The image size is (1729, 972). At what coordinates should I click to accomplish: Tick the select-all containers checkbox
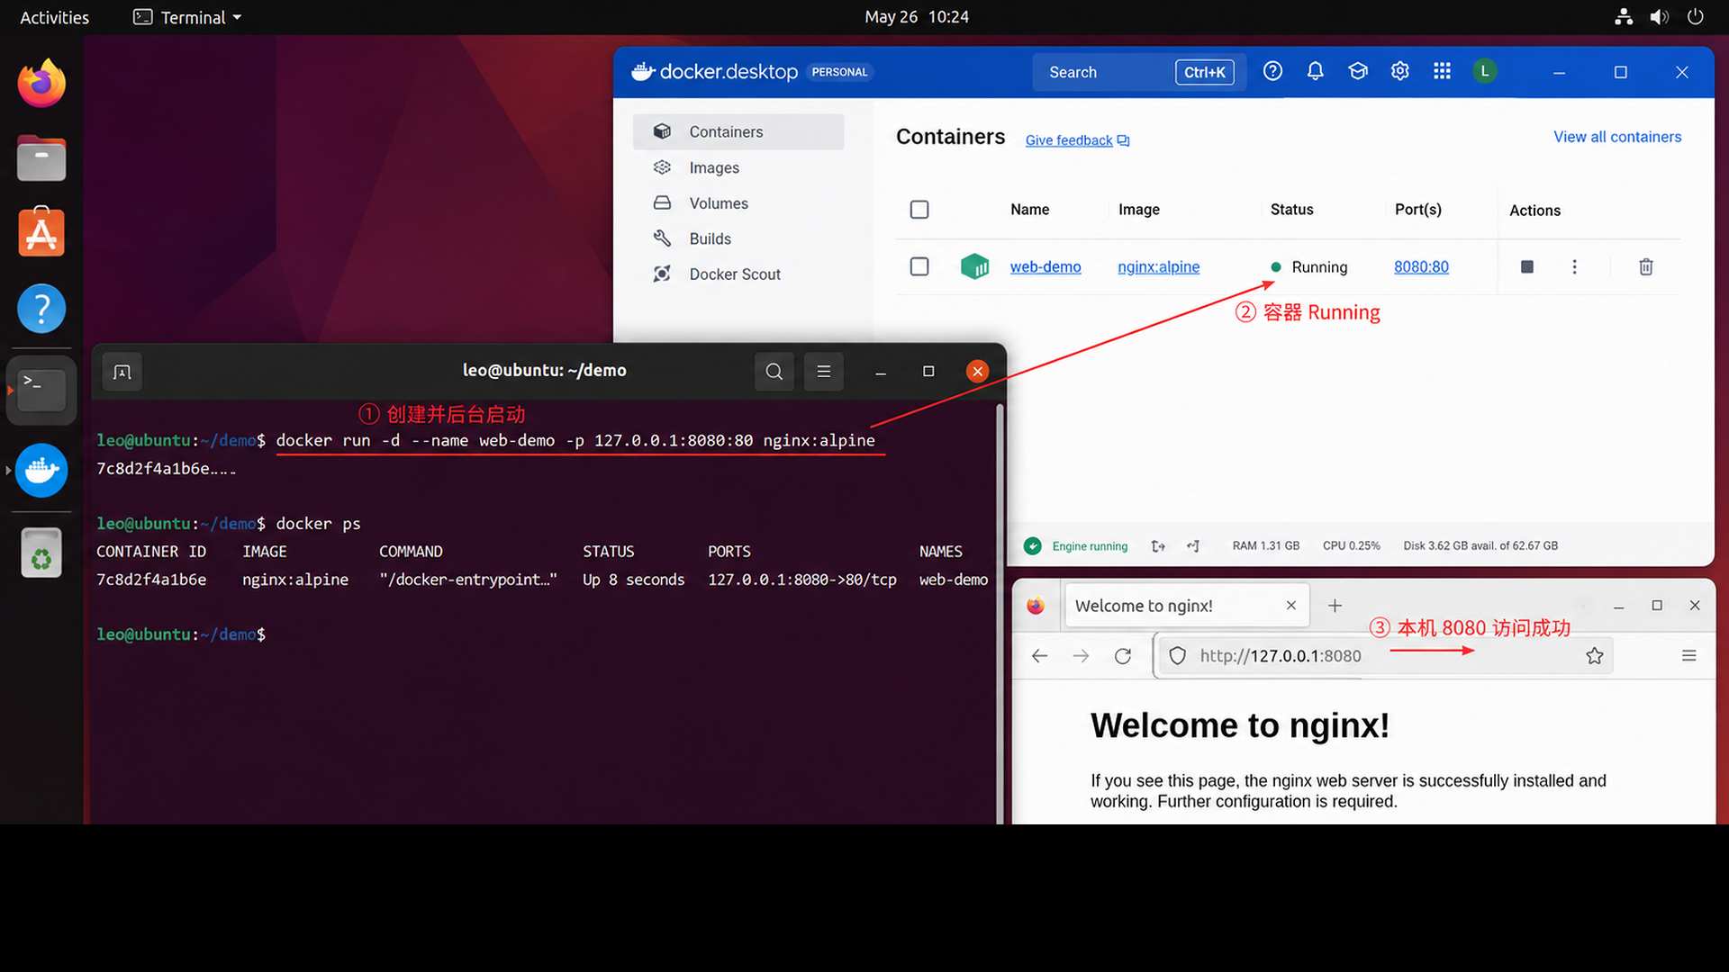click(x=919, y=210)
